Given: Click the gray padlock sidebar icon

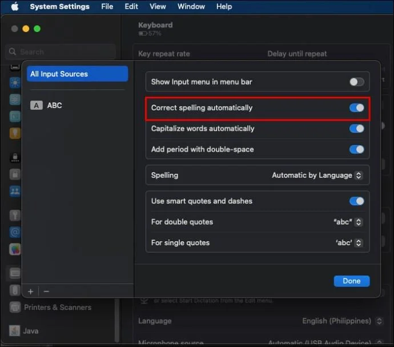Looking at the screenshot, I should point(15,174).
